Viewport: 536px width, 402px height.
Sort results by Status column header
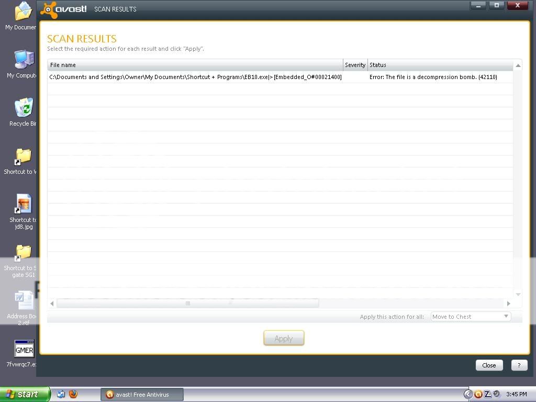pos(440,65)
